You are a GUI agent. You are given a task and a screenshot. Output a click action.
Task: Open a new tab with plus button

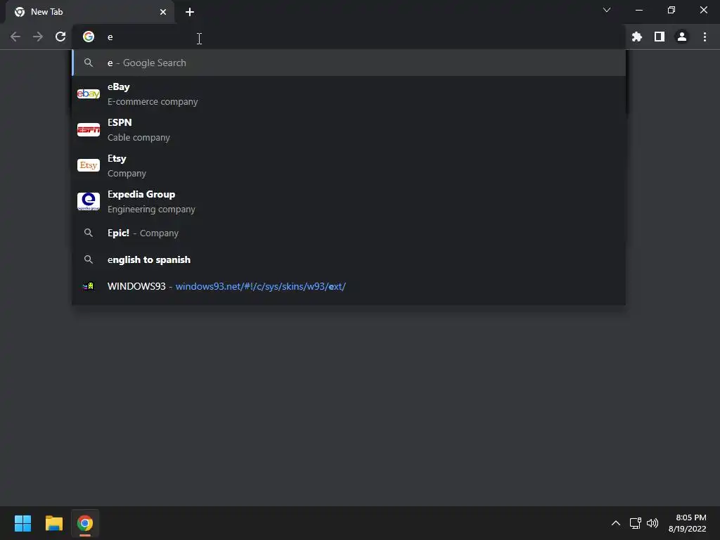190,12
